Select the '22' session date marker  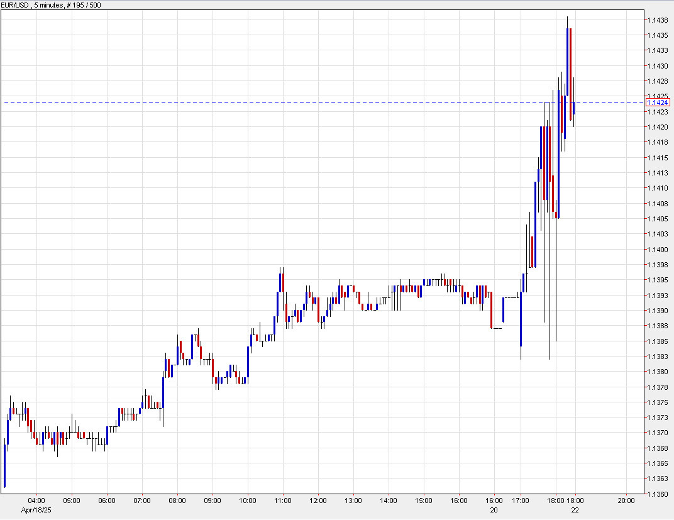(x=574, y=511)
